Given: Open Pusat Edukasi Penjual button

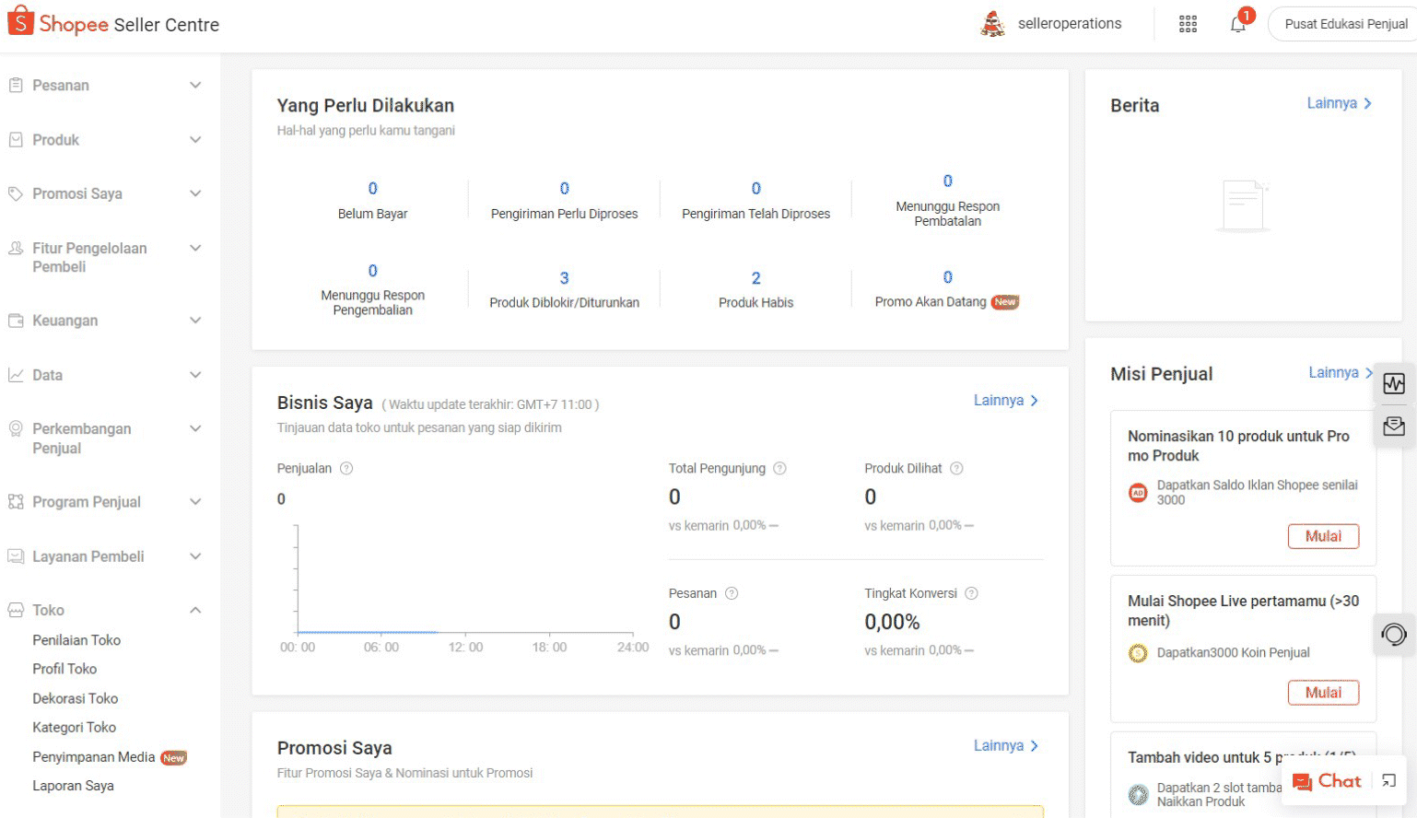Looking at the screenshot, I should (1344, 25).
